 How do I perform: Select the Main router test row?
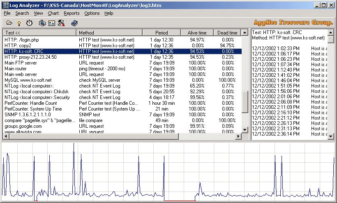122,69
